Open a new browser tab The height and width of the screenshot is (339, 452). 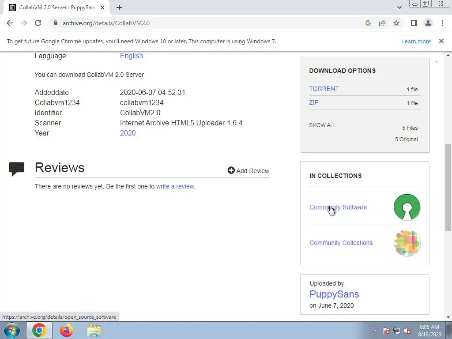(119, 8)
